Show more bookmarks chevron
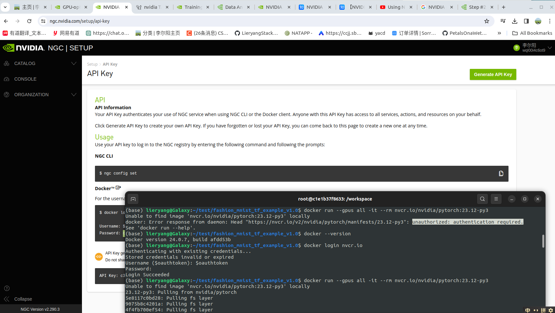 point(499,33)
